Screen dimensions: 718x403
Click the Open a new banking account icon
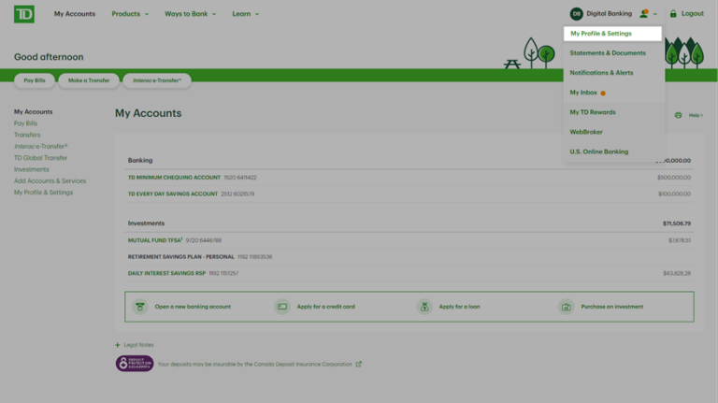[140, 307]
